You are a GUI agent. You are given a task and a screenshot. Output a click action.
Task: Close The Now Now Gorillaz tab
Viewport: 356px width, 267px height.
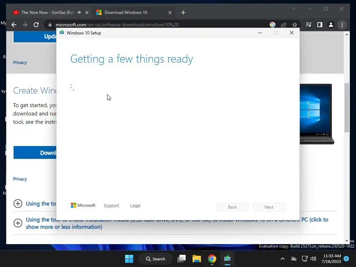(x=87, y=13)
